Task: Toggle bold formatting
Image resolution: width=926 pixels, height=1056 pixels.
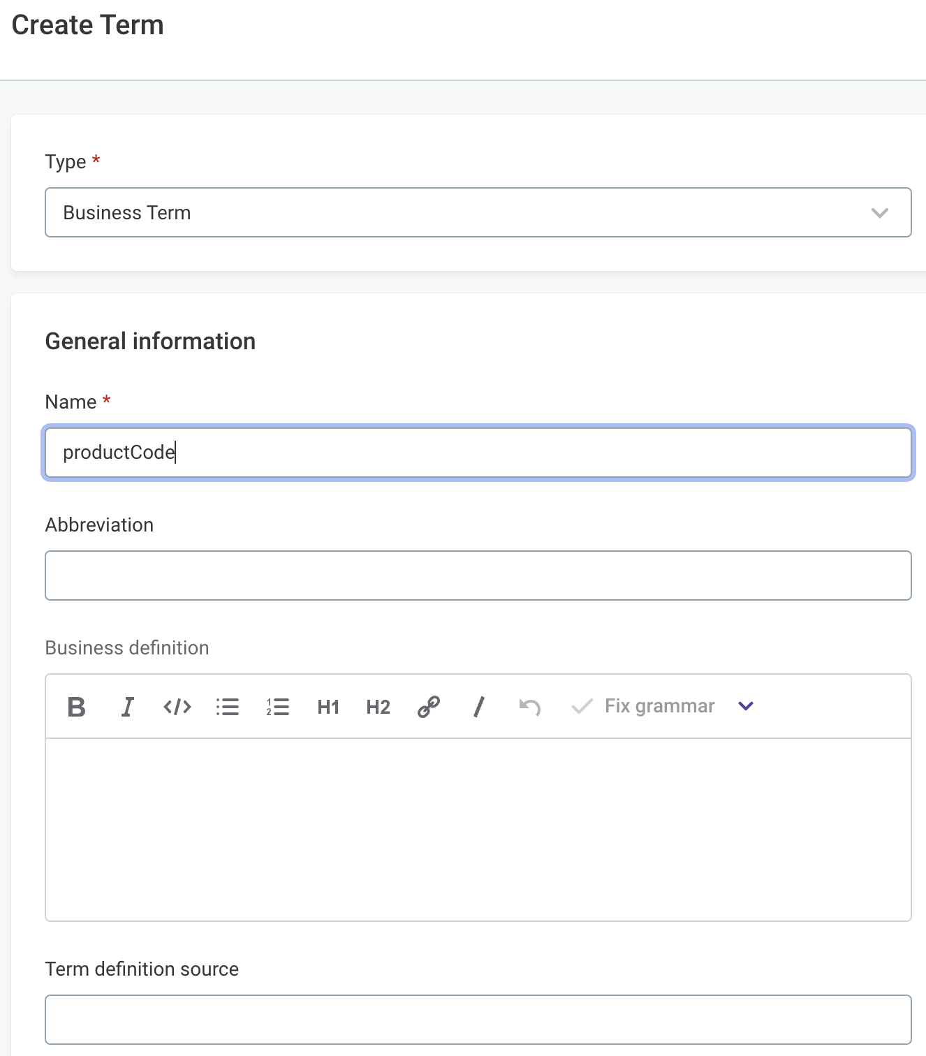Action: 77,707
